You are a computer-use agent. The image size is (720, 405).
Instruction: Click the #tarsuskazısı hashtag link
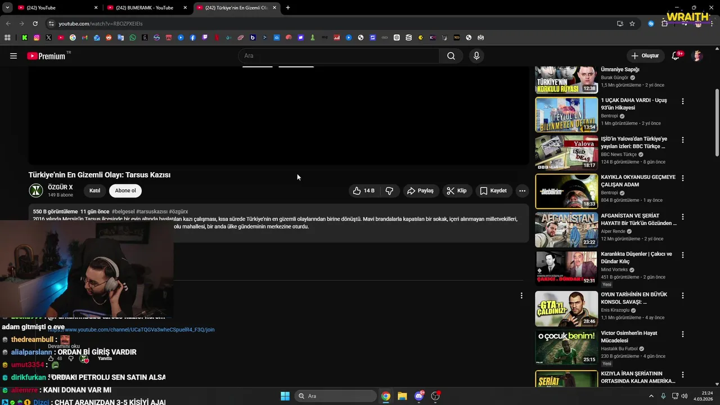[151, 211]
